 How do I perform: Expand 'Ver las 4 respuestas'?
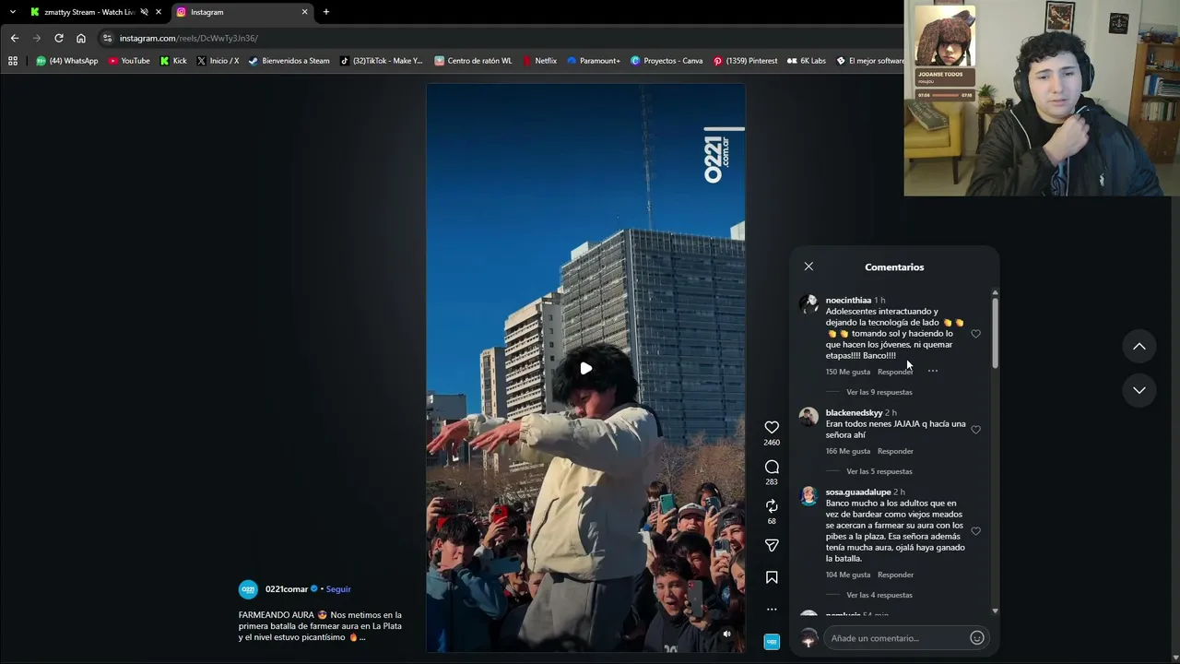(879, 595)
